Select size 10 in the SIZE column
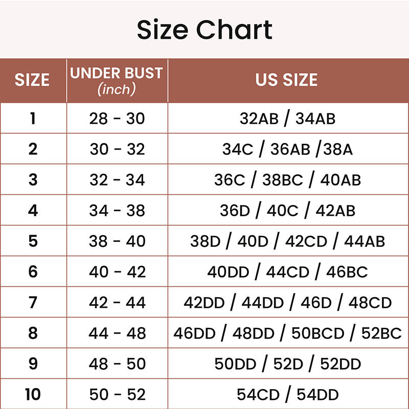This screenshot has height=409, width=409. point(33,395)
